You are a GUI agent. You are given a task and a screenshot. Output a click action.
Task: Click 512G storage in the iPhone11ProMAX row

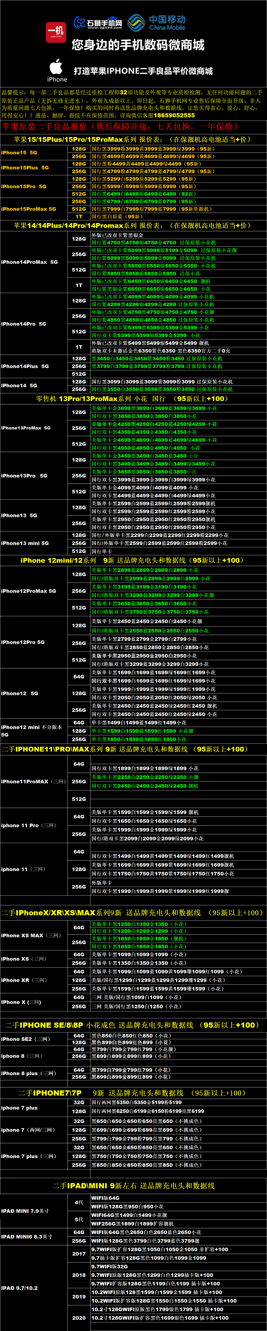(79, 799)
